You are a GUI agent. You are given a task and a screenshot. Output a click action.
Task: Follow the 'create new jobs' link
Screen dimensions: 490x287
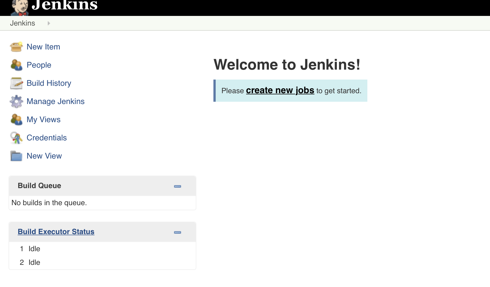(x=280, y=90)
